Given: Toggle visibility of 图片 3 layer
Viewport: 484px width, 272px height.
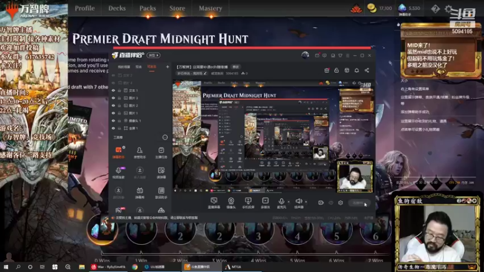Looking at the screenshot, I should 113,98.
